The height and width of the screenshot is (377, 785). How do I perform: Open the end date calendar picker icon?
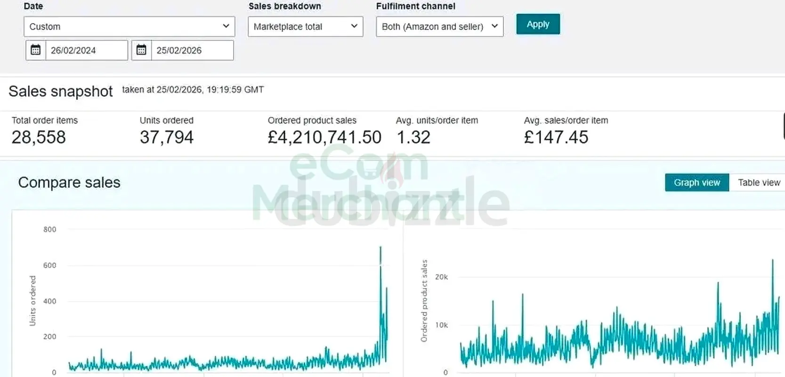point(141,50)
